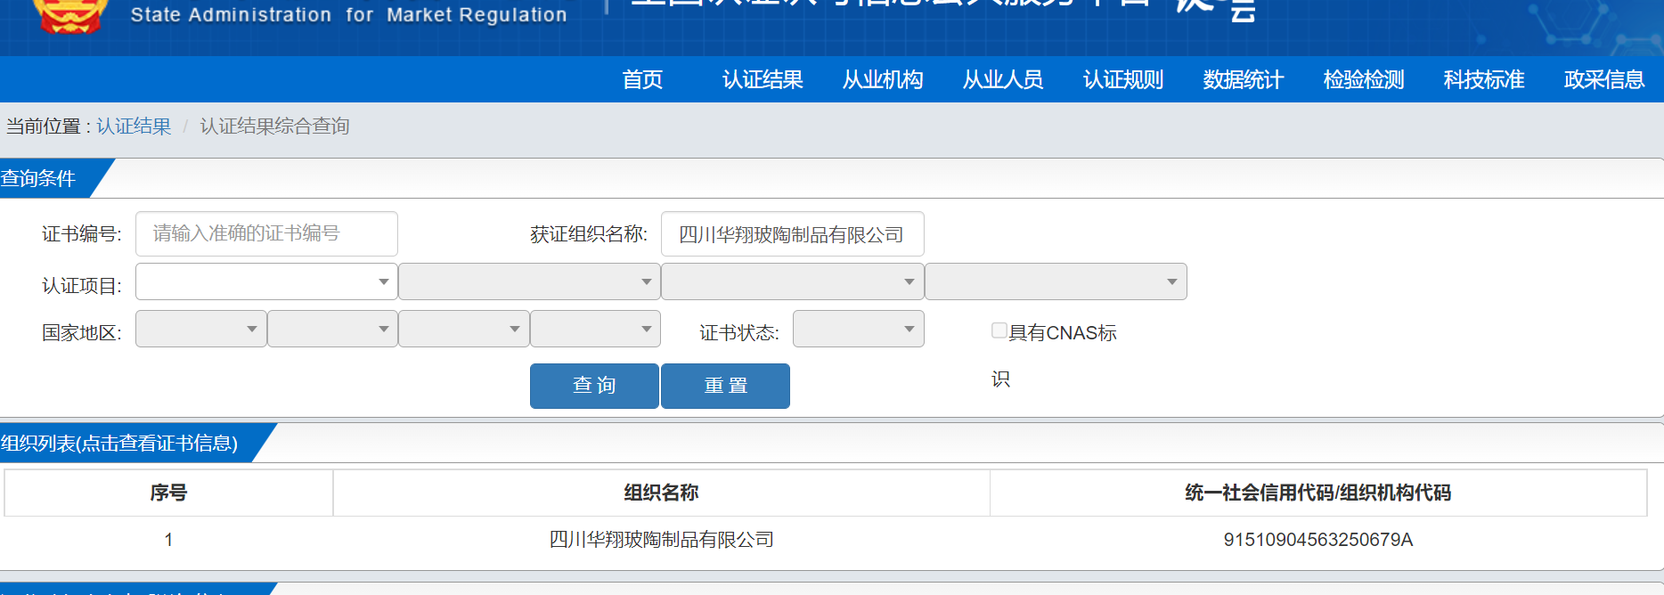Viewport: 1664px width, 595px height.
Task: Expand the third 国家地区 dropdown
Action: [464, 329]
